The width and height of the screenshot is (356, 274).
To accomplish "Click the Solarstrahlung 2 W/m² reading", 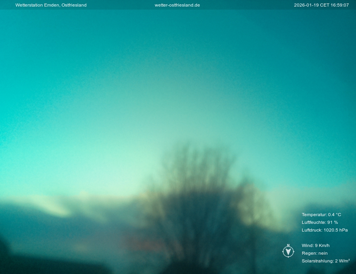I will (325, 261).
